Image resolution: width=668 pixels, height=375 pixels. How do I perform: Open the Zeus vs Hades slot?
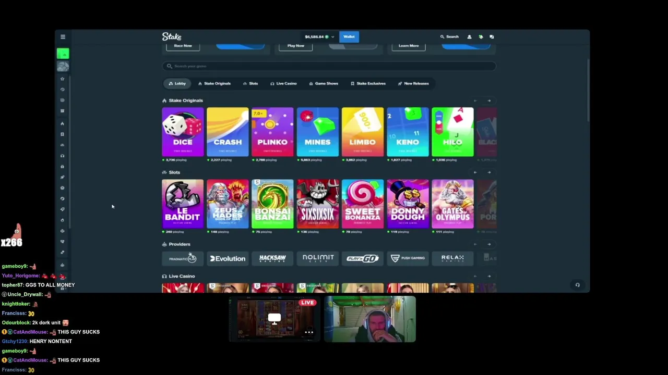pos(228,204)
